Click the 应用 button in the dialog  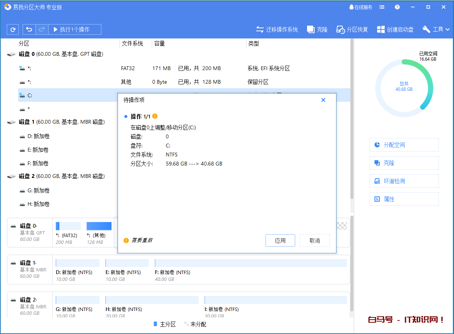[280, 241]
